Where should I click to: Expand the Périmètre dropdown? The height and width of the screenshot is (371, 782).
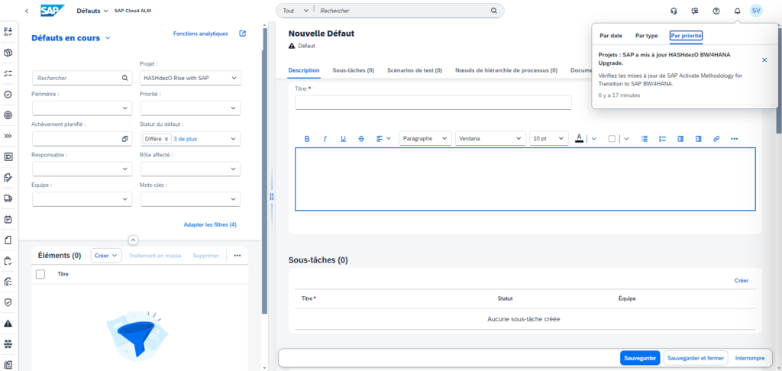pyautogui.click(x=124, y=108)
